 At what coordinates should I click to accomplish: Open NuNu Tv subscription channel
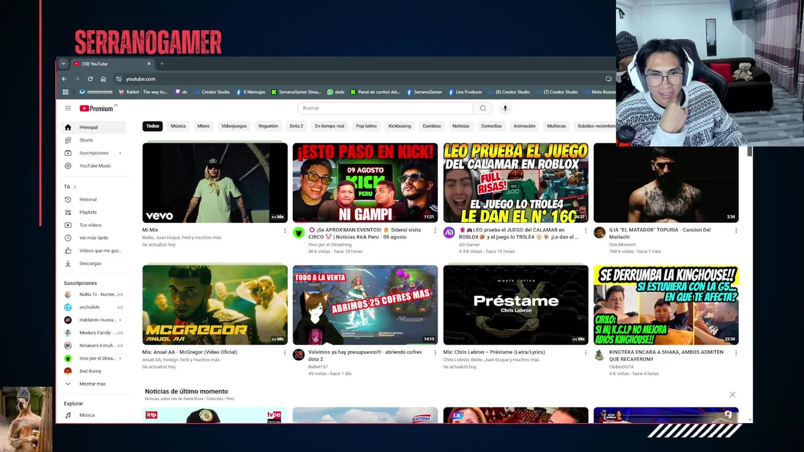pyautogui.click(x=93, y=294)
